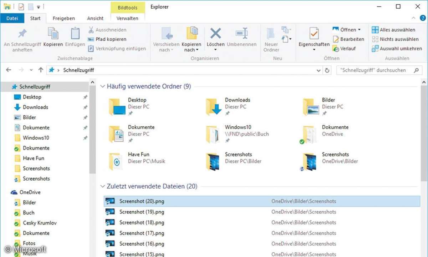The height and width of the screenshot is (257, 428).
Task: Open the Datei tab
Action: click(x=12, y=18)
